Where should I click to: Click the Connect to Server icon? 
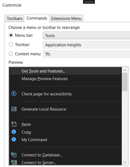(14, 162)
